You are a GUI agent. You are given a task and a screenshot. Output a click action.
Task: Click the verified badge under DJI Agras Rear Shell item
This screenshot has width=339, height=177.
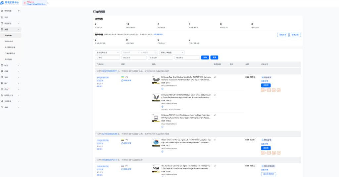click(x=162, y=89)
